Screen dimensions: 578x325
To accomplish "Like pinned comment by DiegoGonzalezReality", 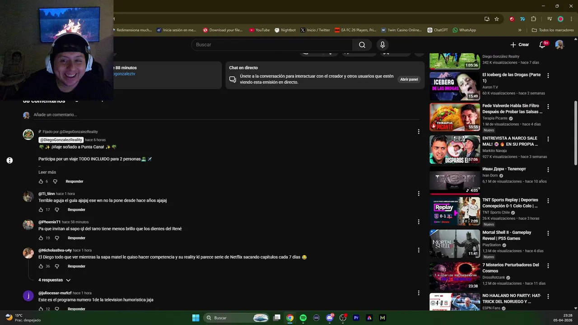I will coord(41,181).
